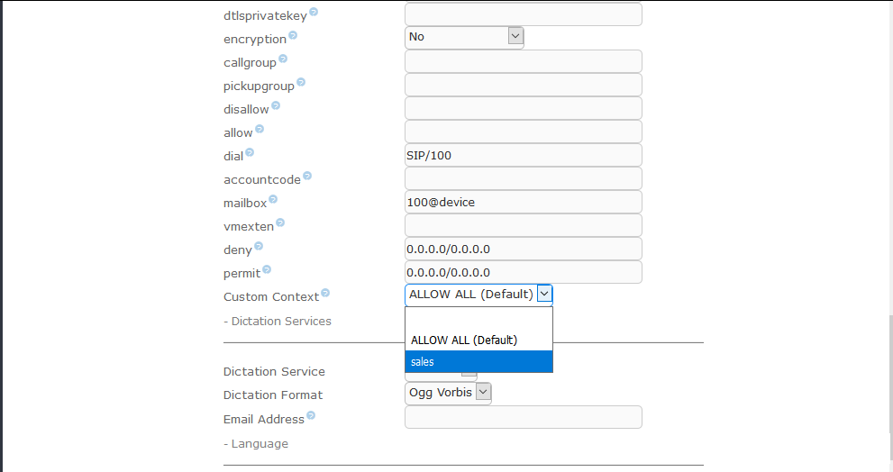This screenshot has width=893, height=472.
Task: Select the sales option in context list
Action: point(478,361)
